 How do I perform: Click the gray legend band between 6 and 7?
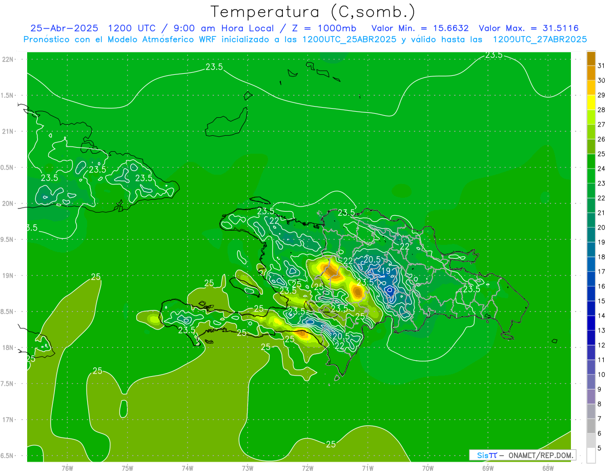[591, 426]
